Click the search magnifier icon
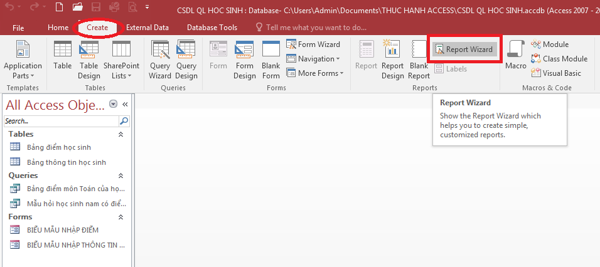 coord(125,121)
